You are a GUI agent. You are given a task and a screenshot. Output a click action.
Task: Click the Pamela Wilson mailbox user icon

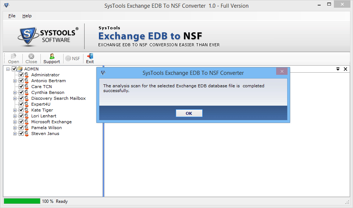[x=26, y=128]
